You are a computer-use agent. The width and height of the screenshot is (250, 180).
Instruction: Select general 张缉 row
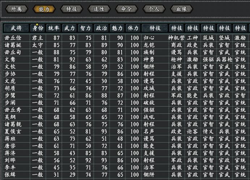(x=126, y=175)
